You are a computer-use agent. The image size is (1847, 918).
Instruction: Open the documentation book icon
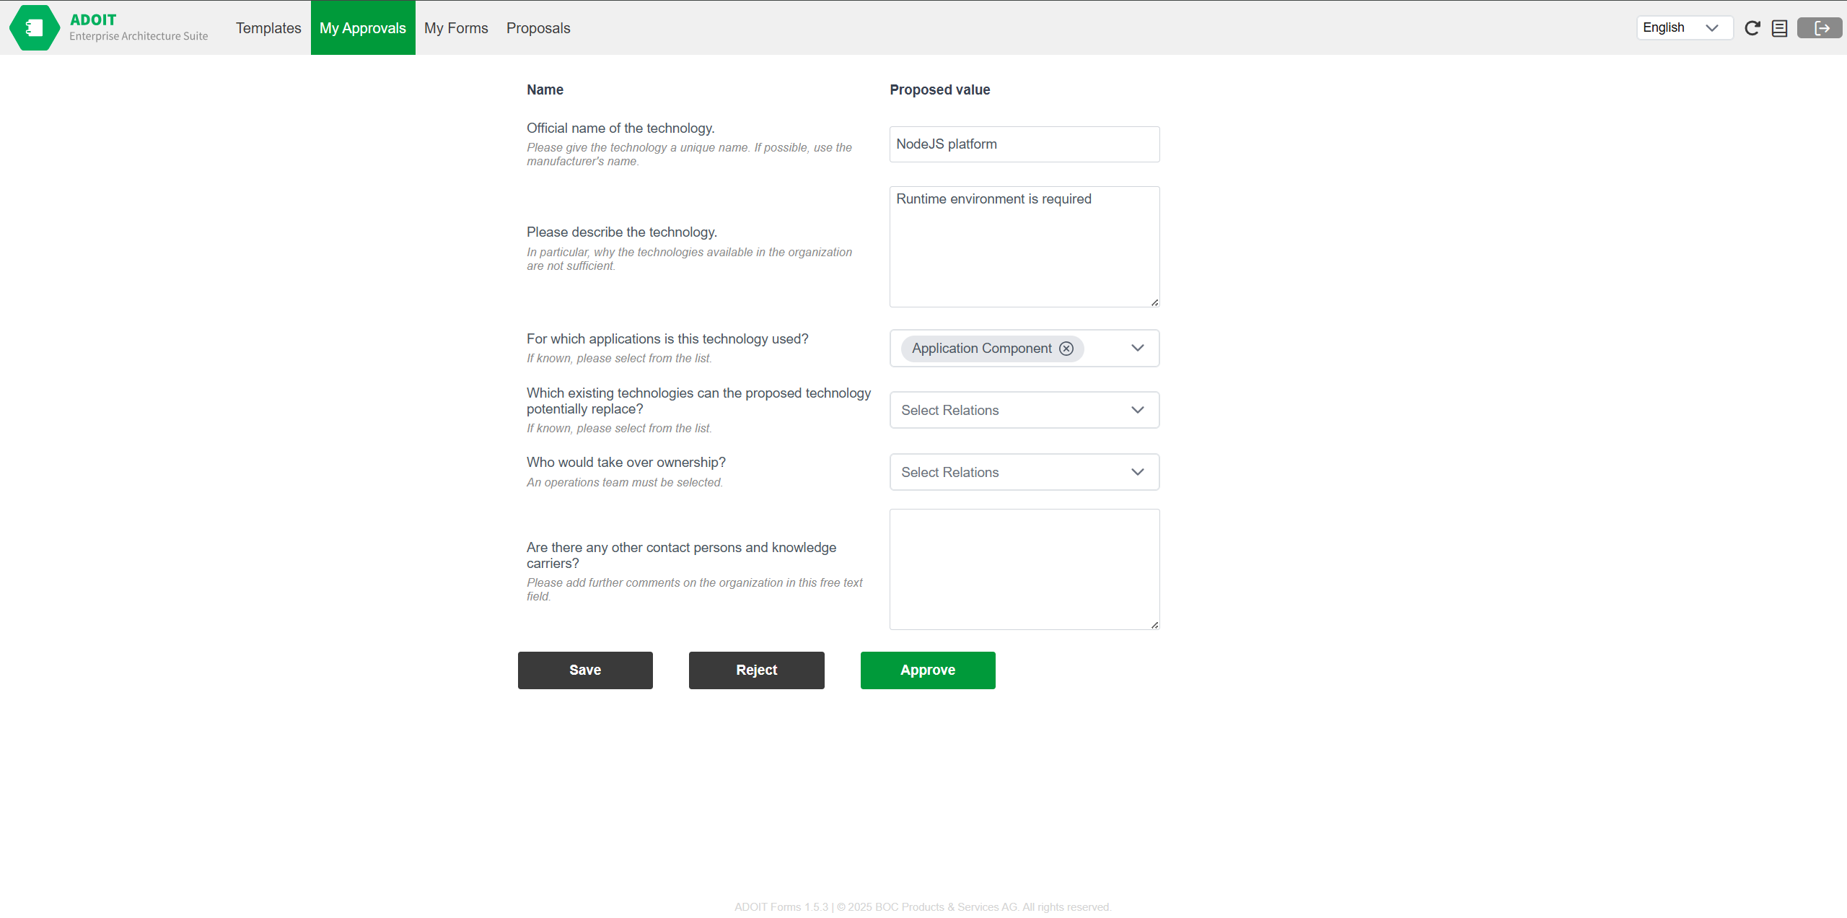[x=1779, y=28]
